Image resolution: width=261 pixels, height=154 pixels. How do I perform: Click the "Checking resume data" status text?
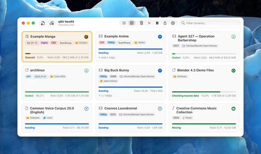pyautogui.click(x=185, y=96)
